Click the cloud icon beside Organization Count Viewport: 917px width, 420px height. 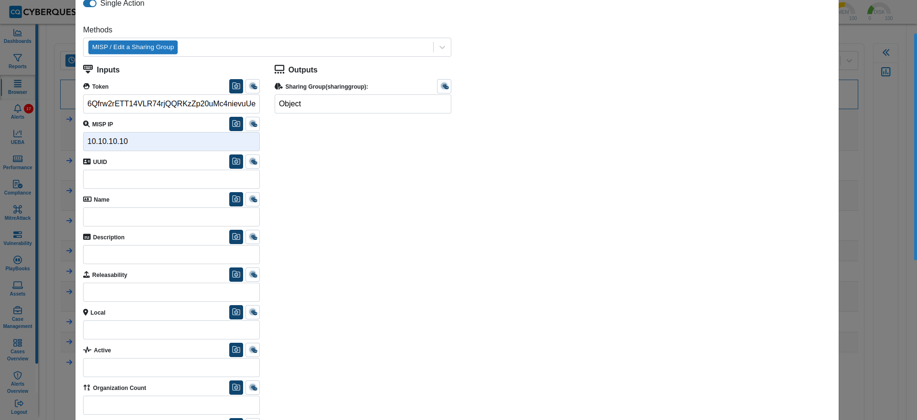click(253, 388)
